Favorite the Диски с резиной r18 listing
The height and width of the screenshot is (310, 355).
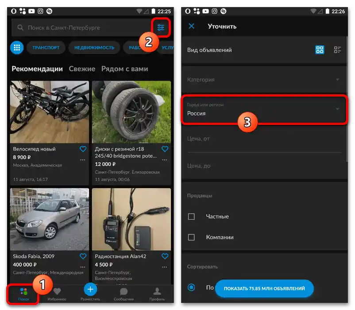[165, 149]
